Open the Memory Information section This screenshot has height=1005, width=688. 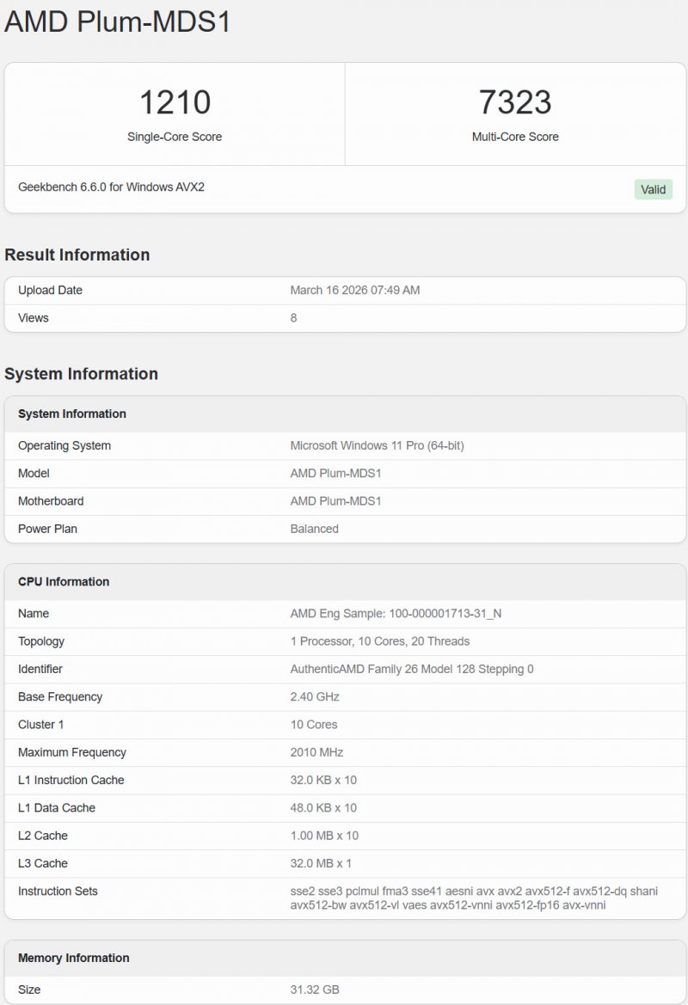tap(73, 958)
